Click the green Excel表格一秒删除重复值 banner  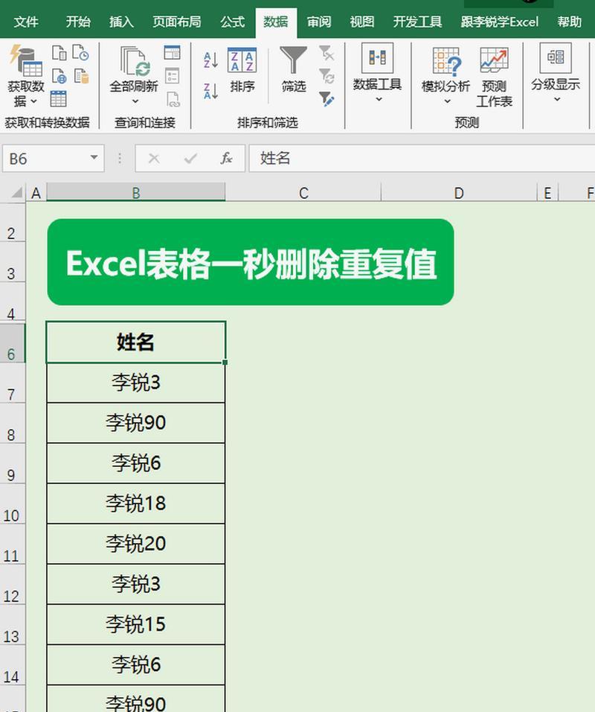coord(251,262)
